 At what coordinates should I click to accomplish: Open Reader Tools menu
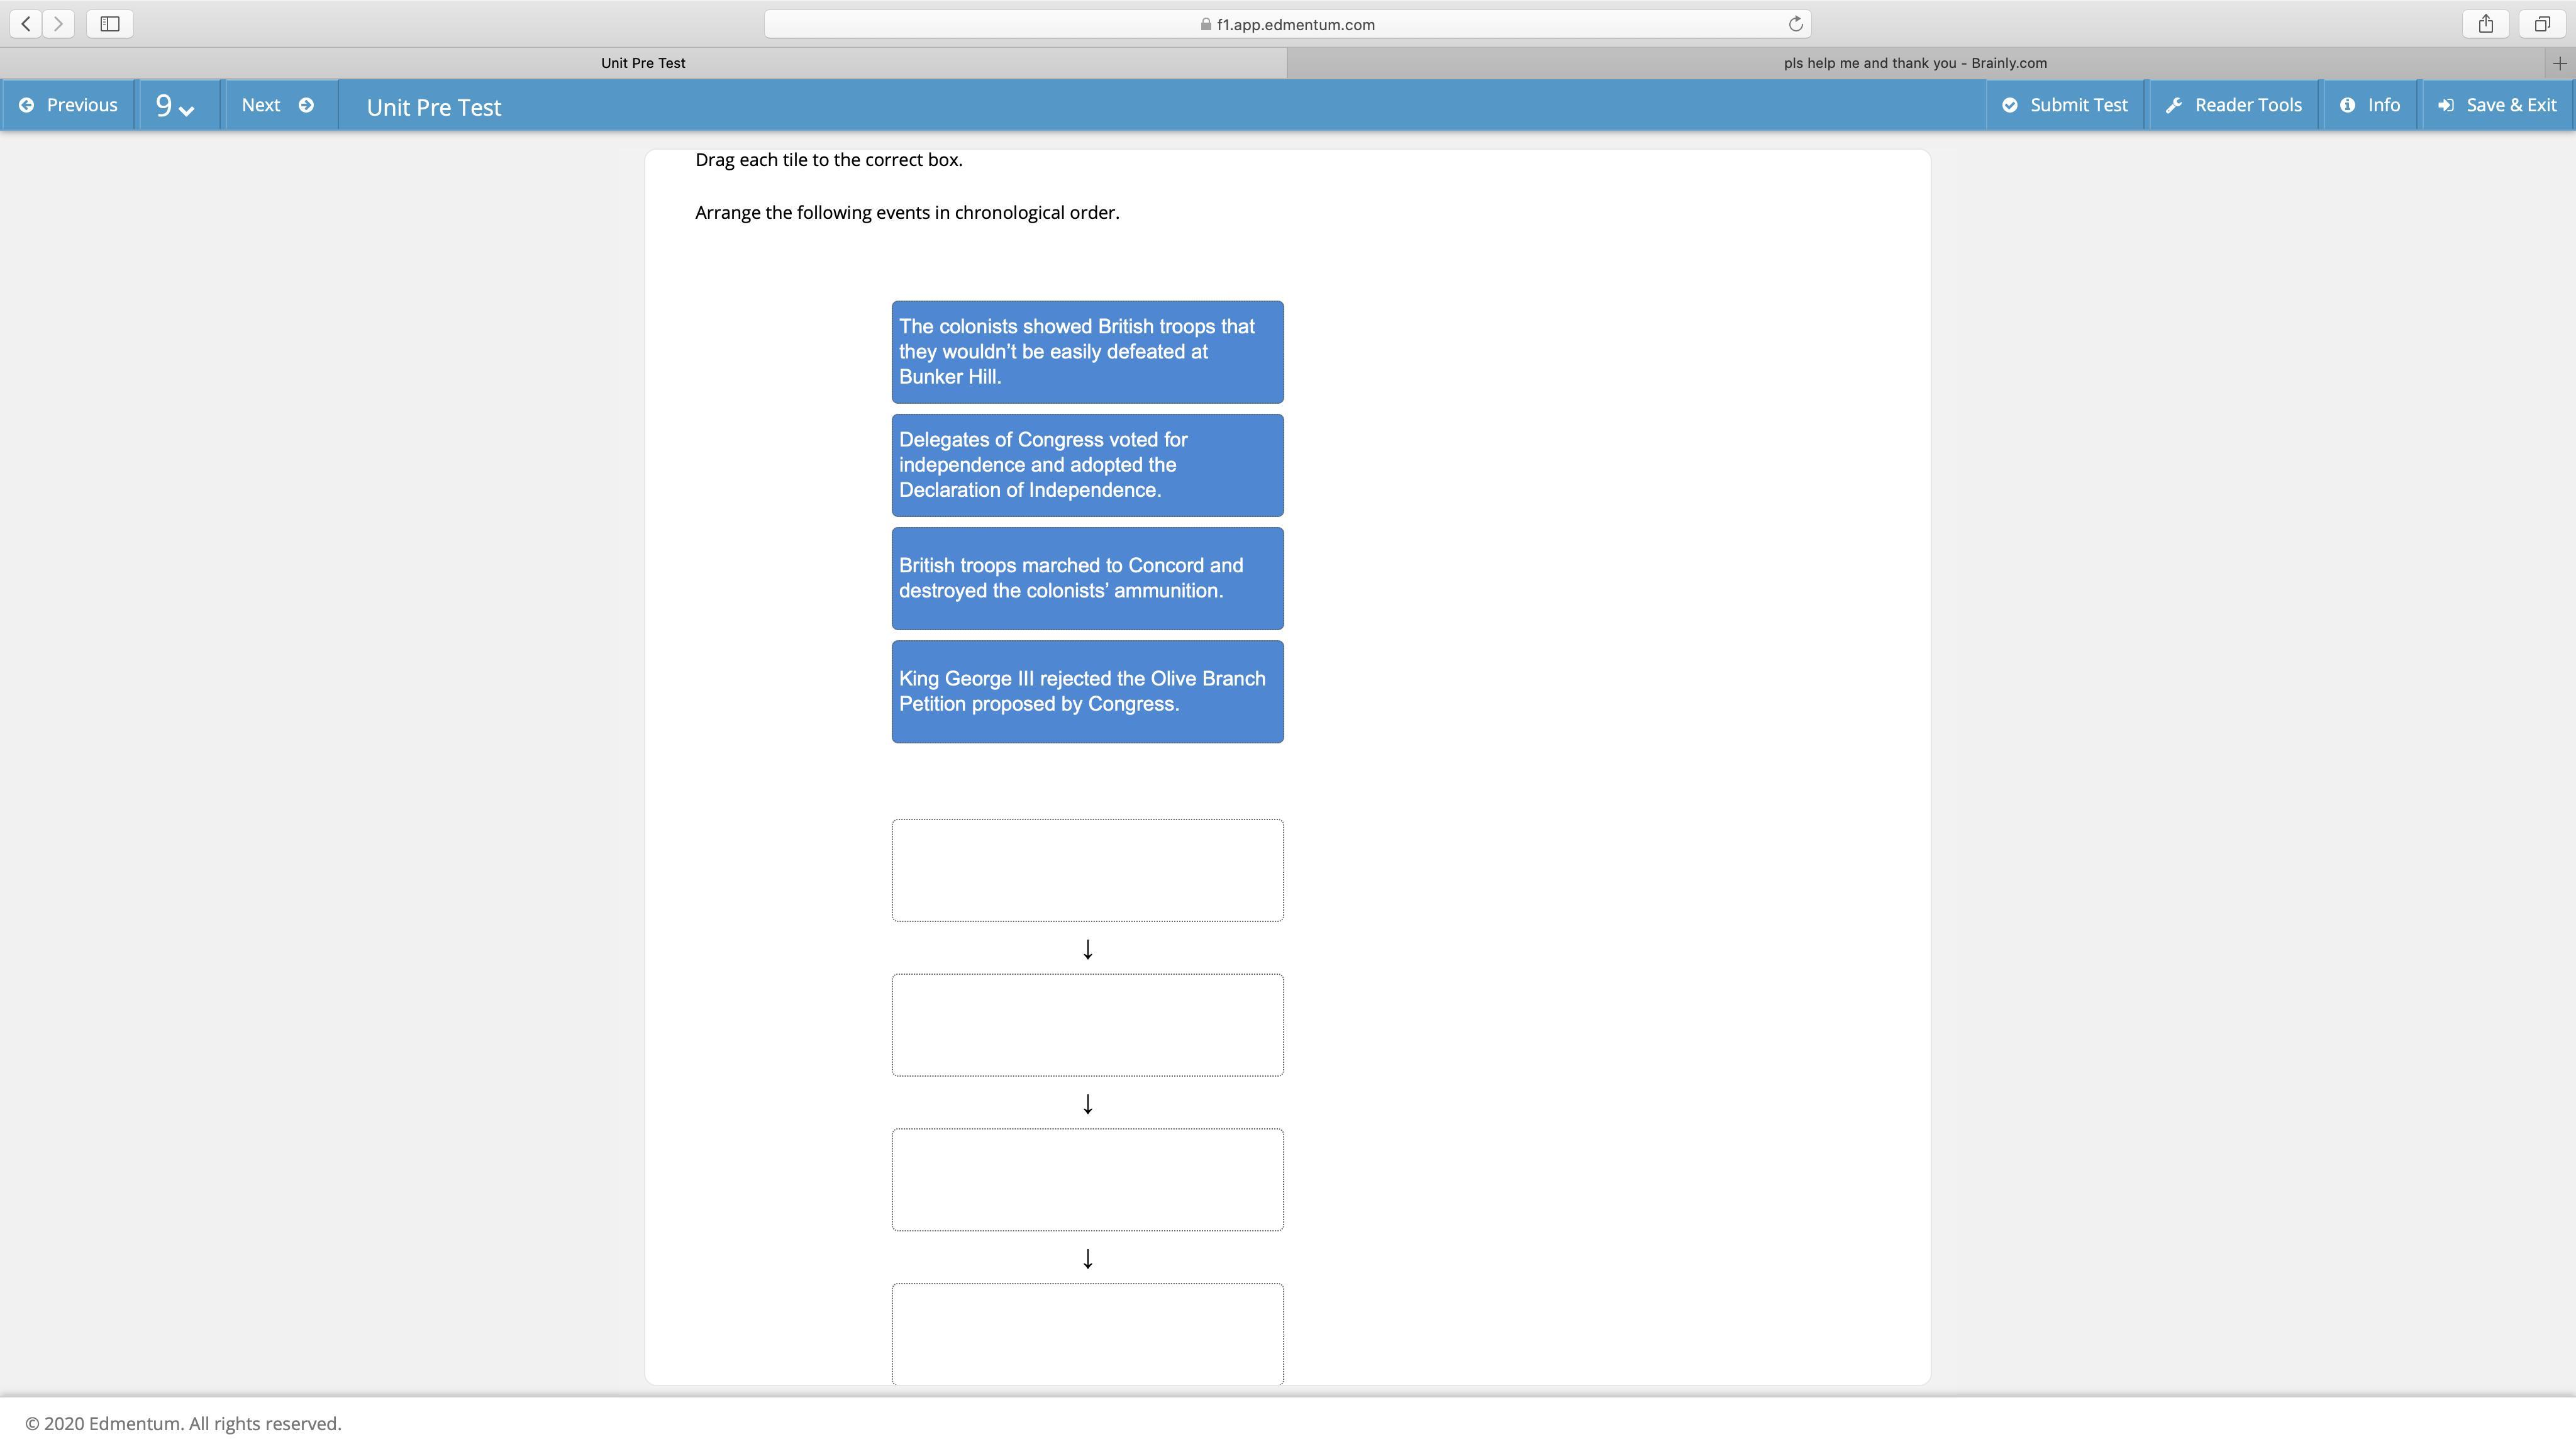pos(2234,105)
